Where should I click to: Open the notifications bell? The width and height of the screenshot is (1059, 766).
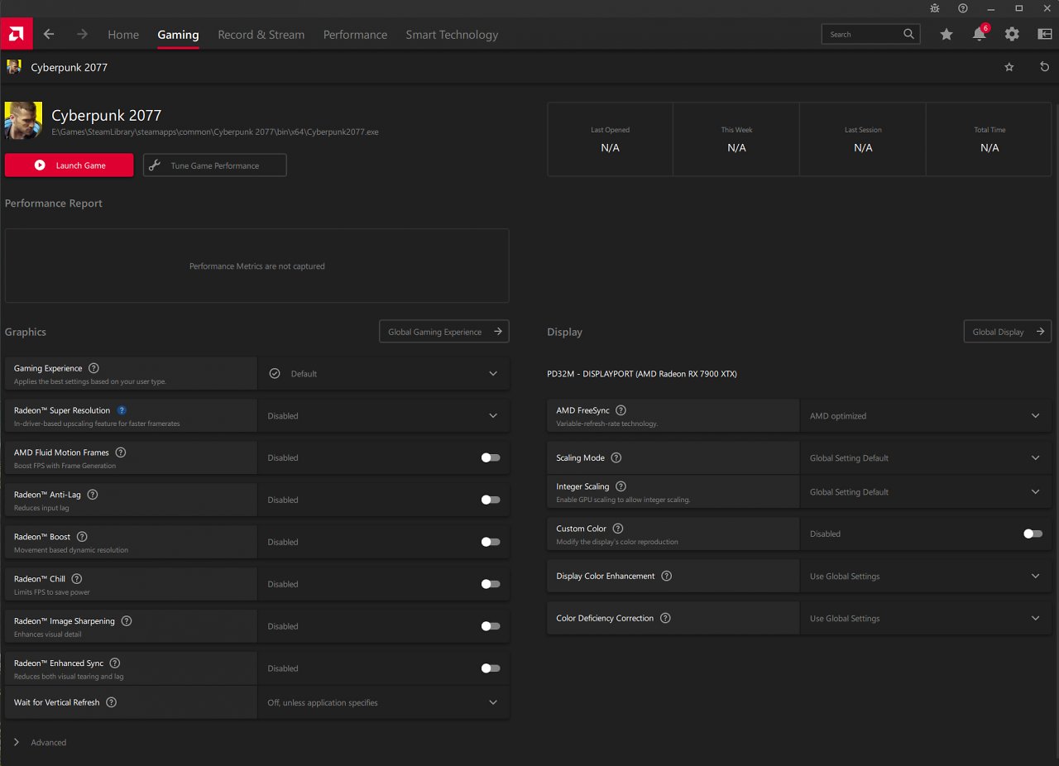pos(980,34)
